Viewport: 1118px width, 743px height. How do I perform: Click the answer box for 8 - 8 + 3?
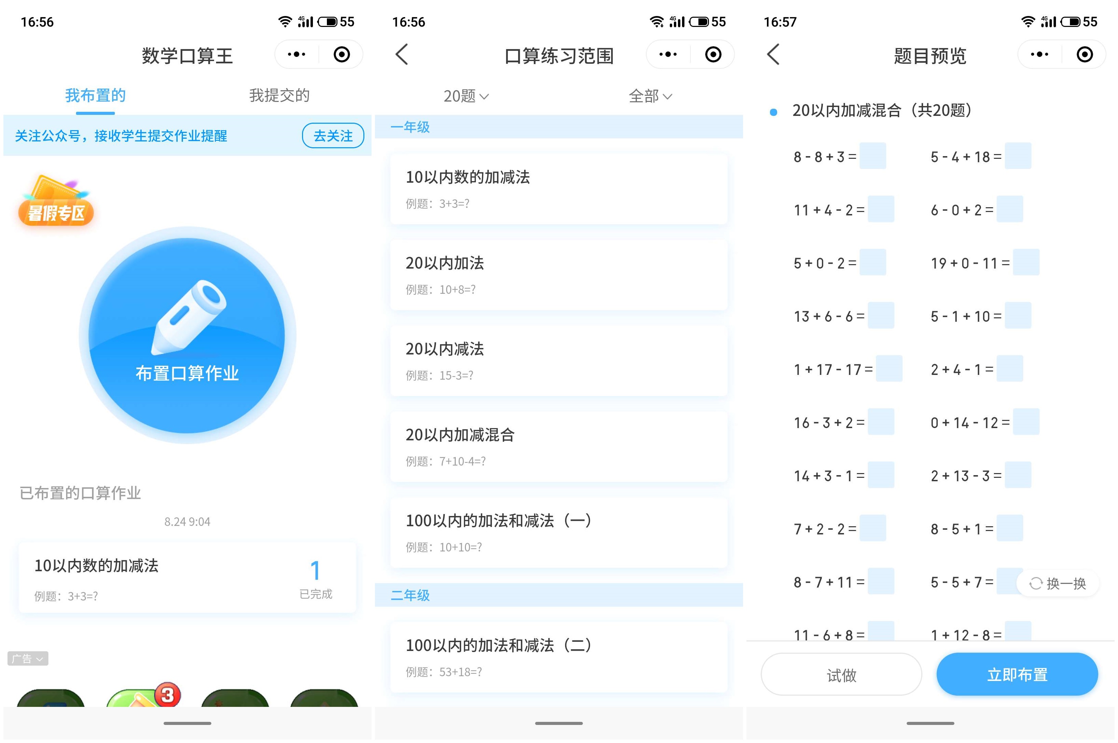pyautogui.click(x=873, y=156)
